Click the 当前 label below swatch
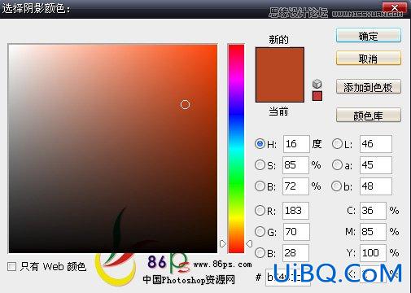The height and width of the screenshot is (293, 411). point(278,112)
